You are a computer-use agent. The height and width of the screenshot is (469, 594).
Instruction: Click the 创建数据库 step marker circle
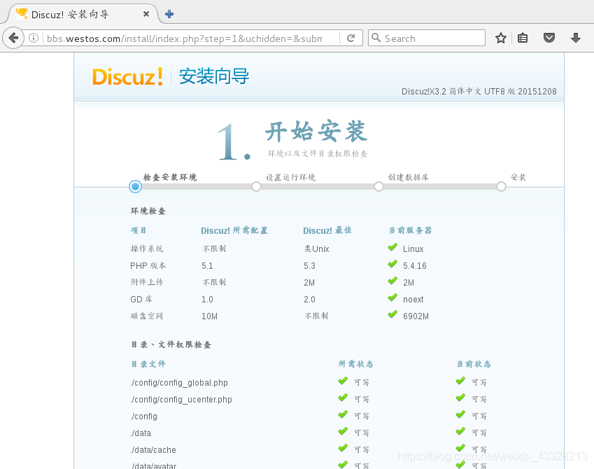[x=379, y=186]
